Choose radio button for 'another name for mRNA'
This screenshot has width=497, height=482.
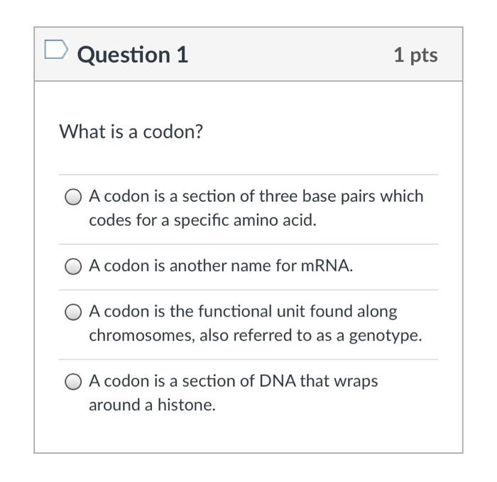point(73,266)
